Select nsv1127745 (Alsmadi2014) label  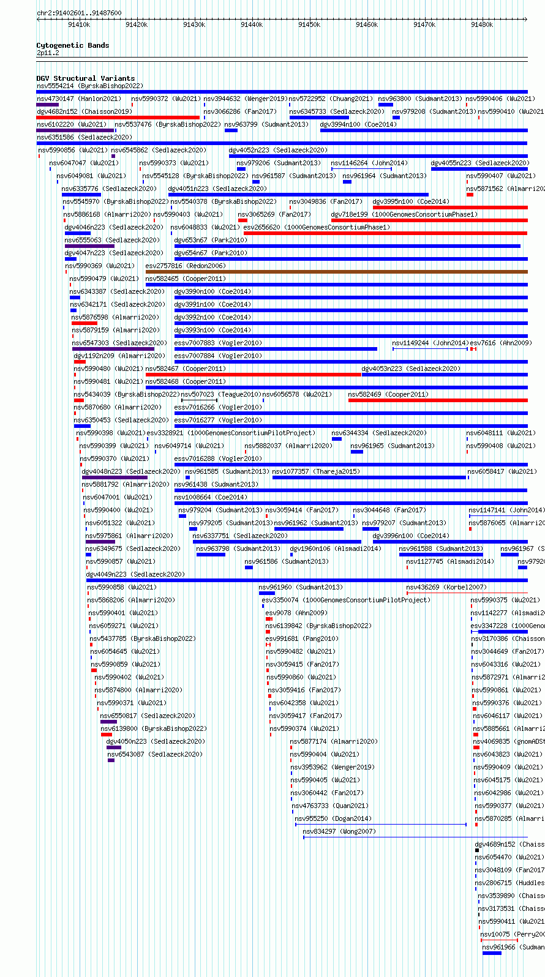tap(450, 561)
